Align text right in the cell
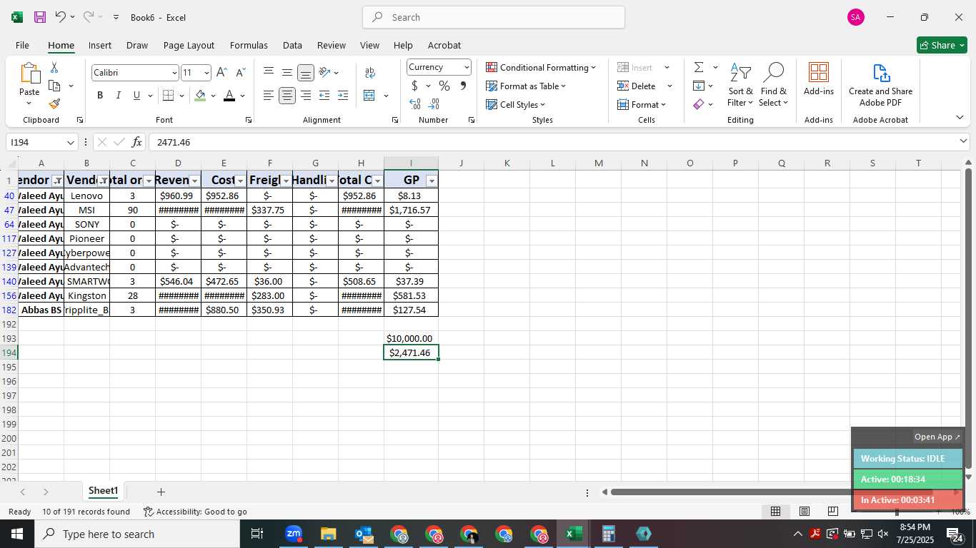Image resolution: width=976 pixels, height=548 pixels. pos(306,96)
